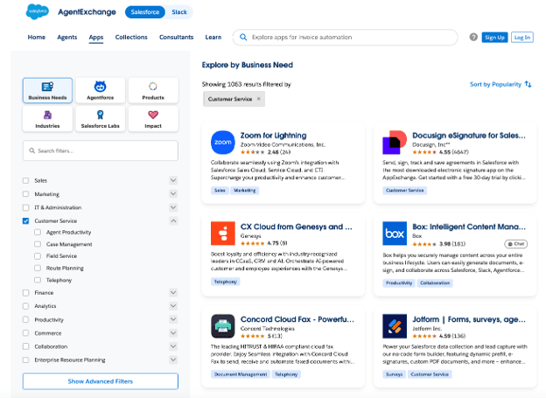Image resolution: width=546 pixels, height=398 pixels.
Task: Select the Products filter tile
Action: (153, 90)
